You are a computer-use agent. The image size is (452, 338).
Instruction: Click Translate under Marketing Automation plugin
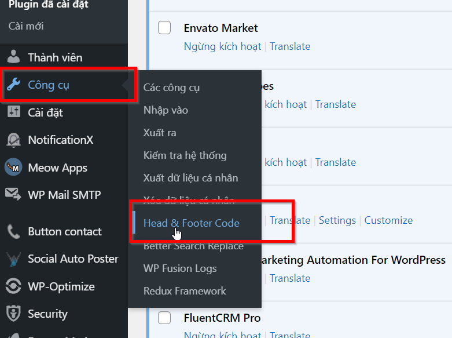(290, 278)
